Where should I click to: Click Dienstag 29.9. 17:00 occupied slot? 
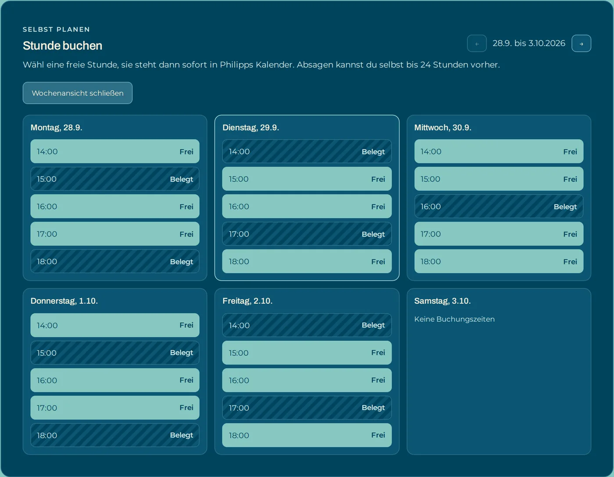[x=307, y=234]
